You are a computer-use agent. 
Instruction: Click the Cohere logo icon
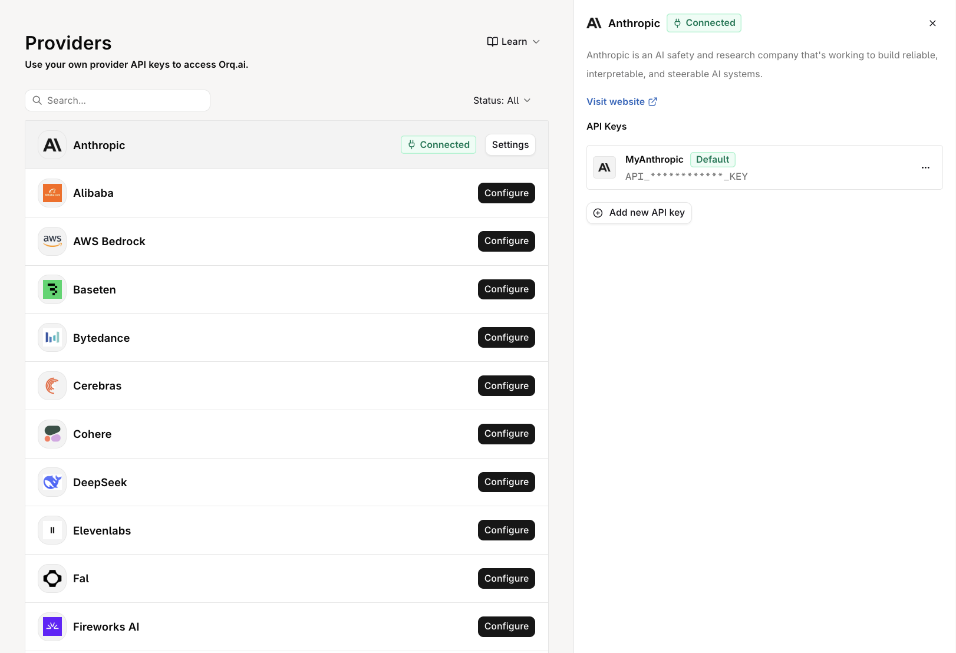(52, 434)
